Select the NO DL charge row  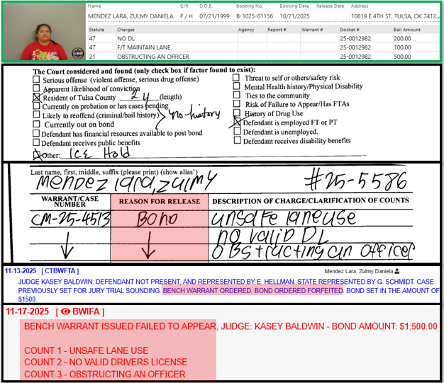coord(263,38)
